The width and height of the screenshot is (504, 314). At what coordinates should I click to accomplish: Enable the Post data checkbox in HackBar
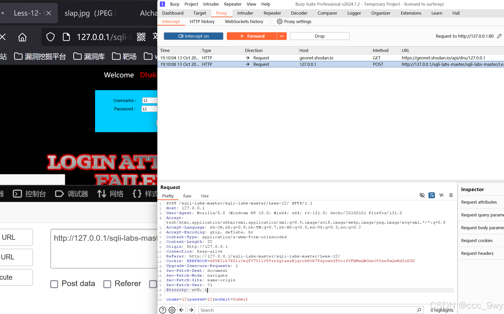54,284
